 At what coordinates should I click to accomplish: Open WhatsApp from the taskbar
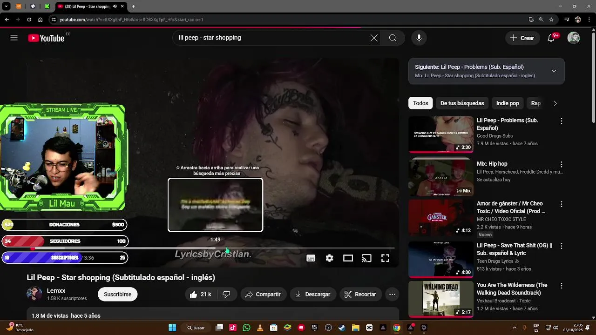coord(246,328)
